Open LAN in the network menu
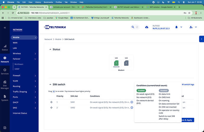 tap(15, 48)
